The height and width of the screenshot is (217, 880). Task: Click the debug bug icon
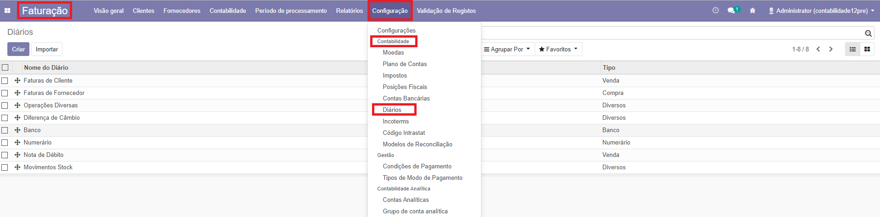752,11
